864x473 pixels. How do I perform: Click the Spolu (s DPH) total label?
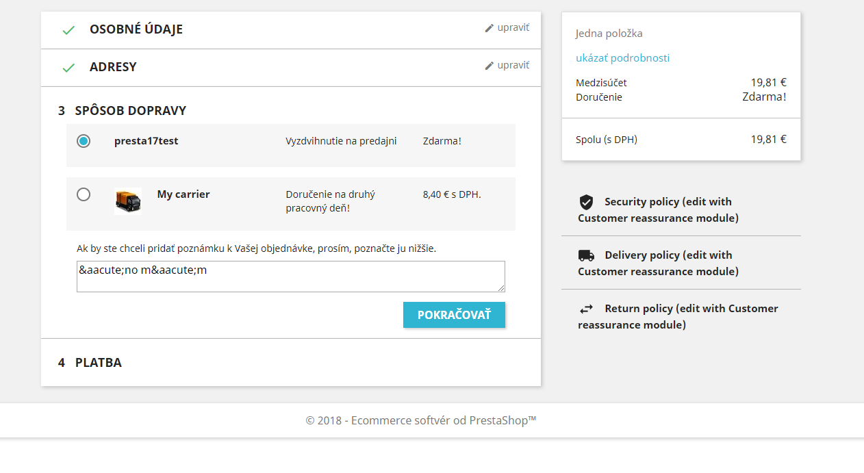(x=607, y=140)
